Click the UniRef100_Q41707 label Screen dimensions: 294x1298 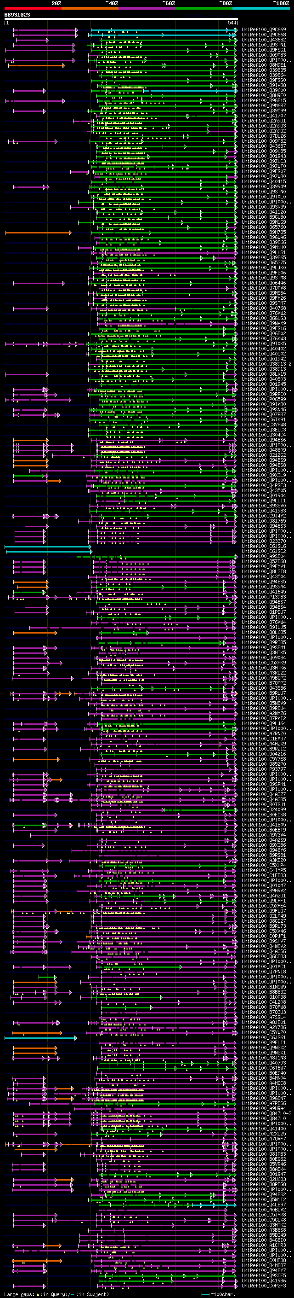[263, 116]
